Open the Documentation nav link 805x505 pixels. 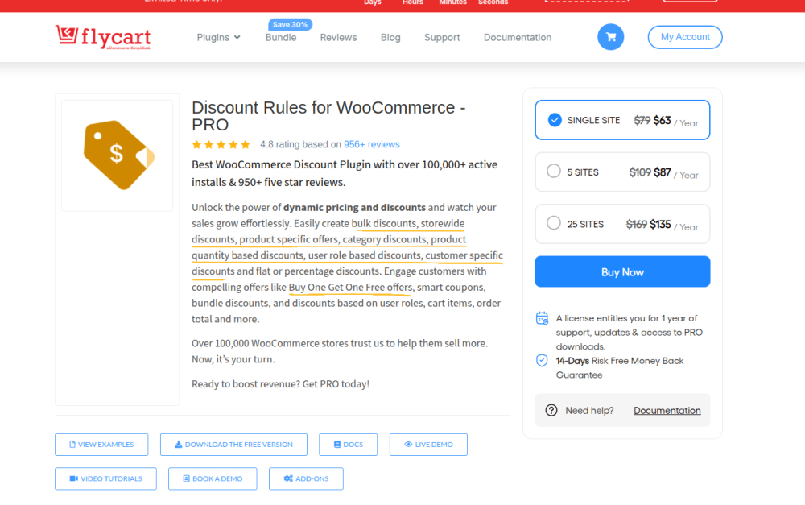(x=517, y=37)
